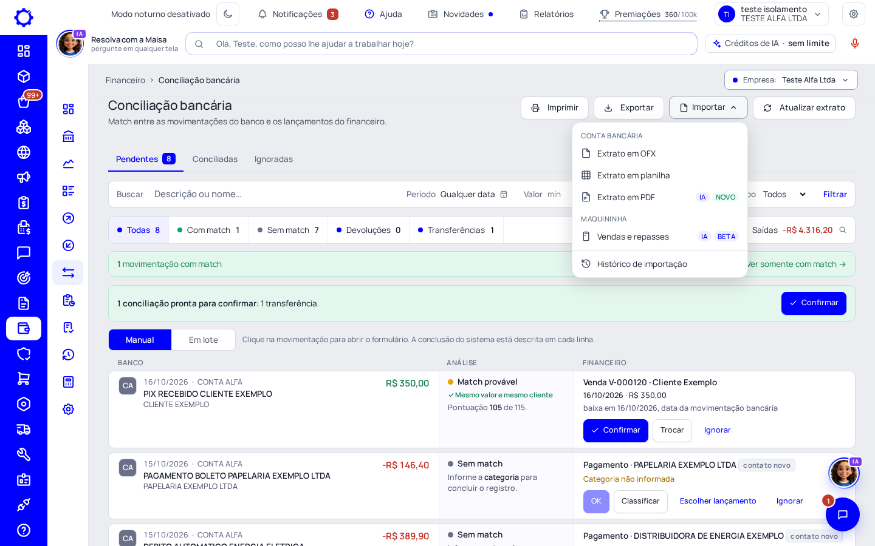Select Extrato em planilha menu item

coord(660,175)
